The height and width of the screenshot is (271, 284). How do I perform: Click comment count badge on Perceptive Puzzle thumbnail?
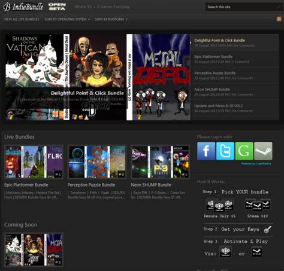[122, 175]
